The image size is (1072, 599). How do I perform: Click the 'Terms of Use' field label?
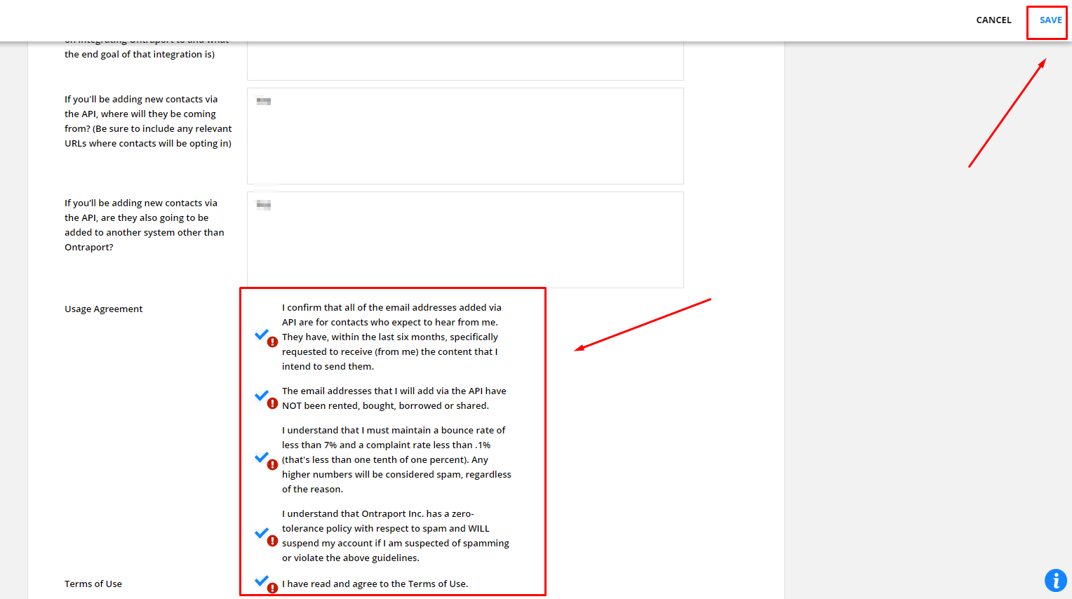point(93,584)
